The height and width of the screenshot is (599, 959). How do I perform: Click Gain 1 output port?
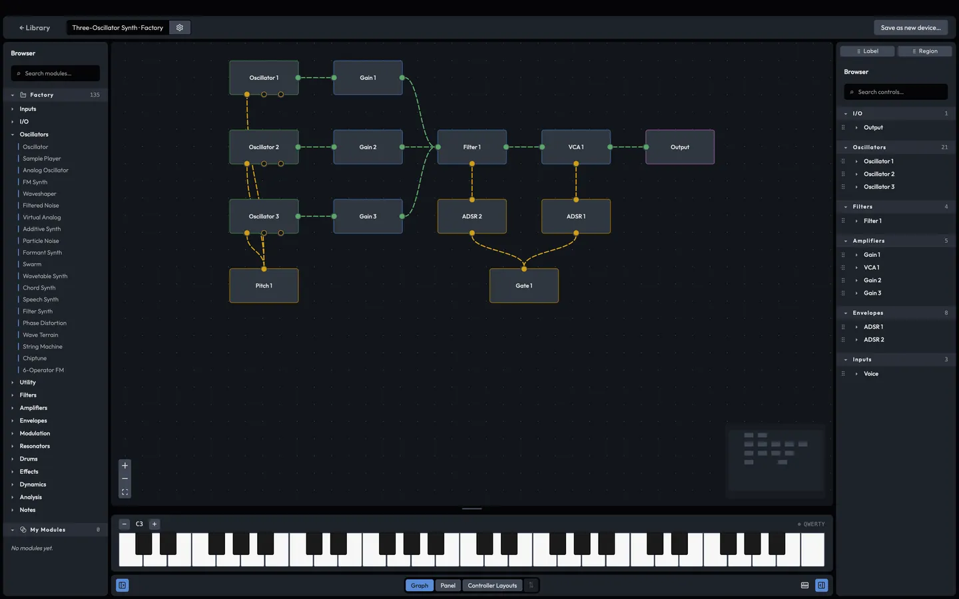coord(402,78)
